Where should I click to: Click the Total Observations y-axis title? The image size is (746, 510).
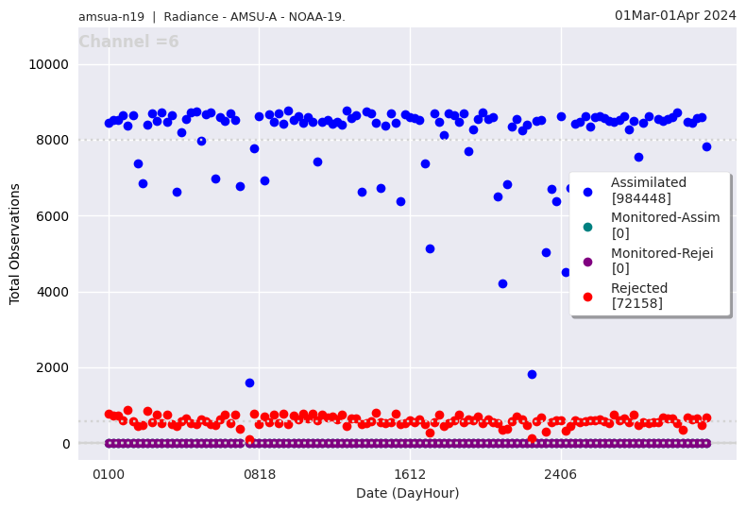tap(15, 244)
